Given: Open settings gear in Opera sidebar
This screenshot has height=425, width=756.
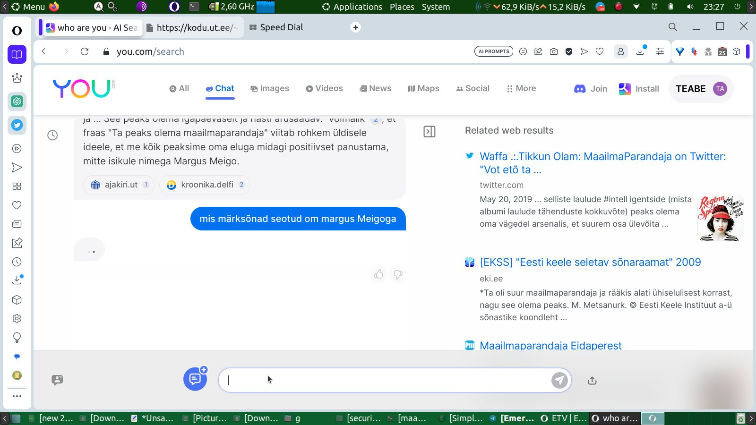Looking at the screenshot, I should [17, 319].
